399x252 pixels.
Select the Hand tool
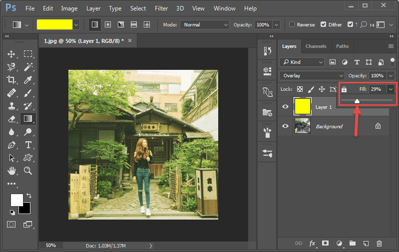pyautogui.click(x=11, y=171)
